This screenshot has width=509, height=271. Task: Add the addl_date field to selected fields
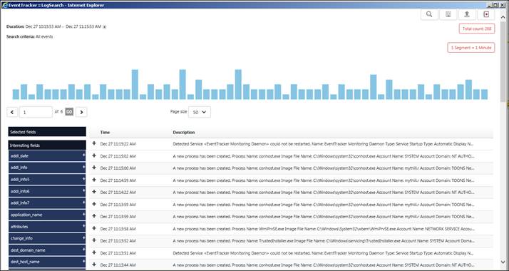click(83, 155)
